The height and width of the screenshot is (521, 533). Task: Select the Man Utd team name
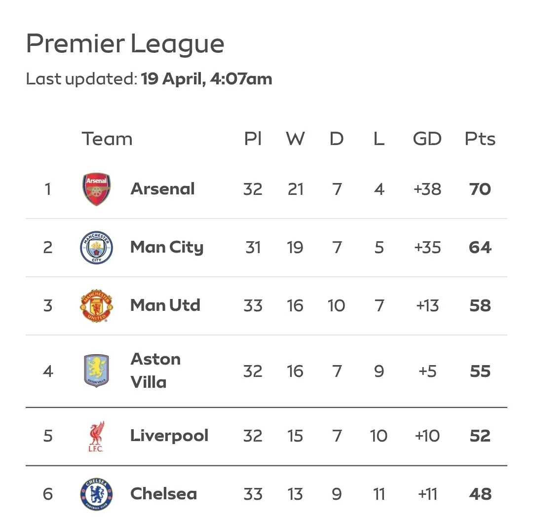pos(165,305)
